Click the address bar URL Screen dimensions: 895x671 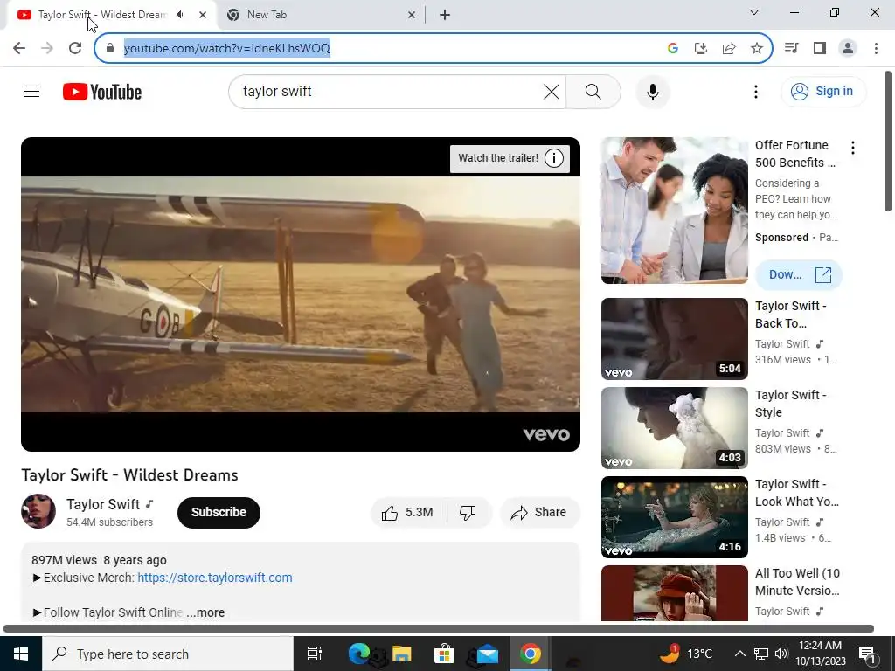coord(226,48)
